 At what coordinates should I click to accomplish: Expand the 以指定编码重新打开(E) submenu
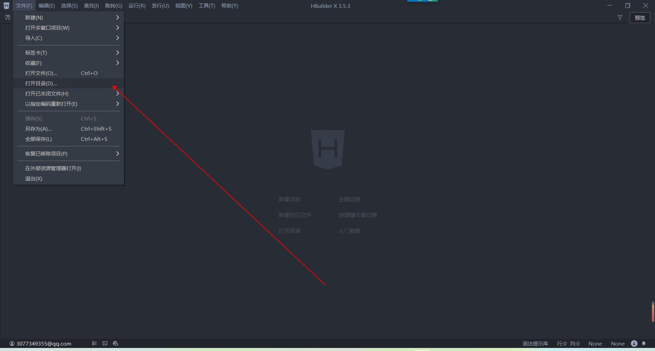69,104
